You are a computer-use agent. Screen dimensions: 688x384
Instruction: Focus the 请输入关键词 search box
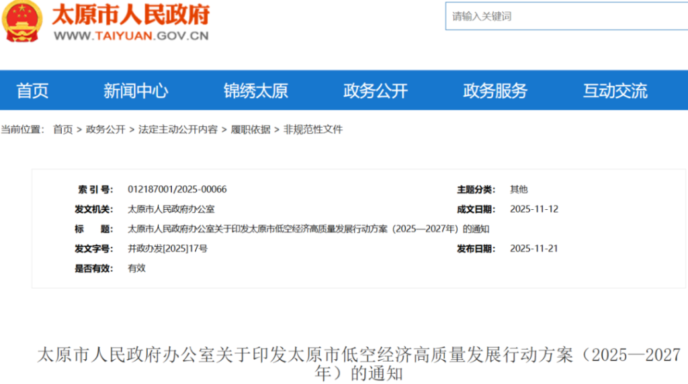pos(564,16)
